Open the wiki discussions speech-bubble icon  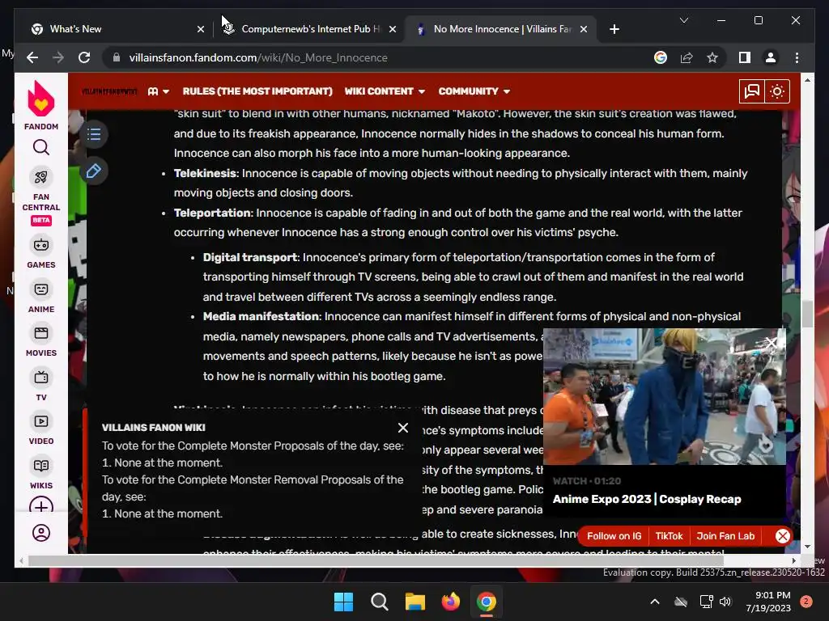pyautogui.click(x=751, y=91)
